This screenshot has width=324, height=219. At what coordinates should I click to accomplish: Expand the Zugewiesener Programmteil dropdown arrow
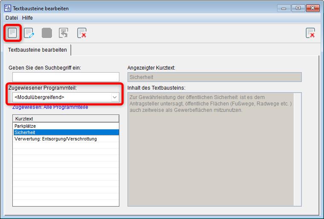[x=114, y=97]
